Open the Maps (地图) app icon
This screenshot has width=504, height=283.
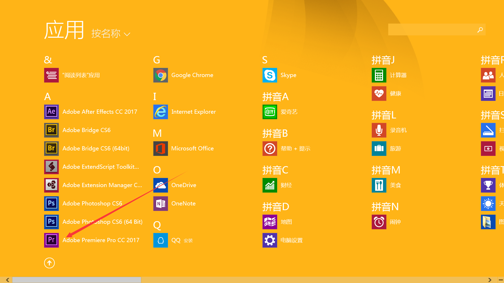[270, 222]
